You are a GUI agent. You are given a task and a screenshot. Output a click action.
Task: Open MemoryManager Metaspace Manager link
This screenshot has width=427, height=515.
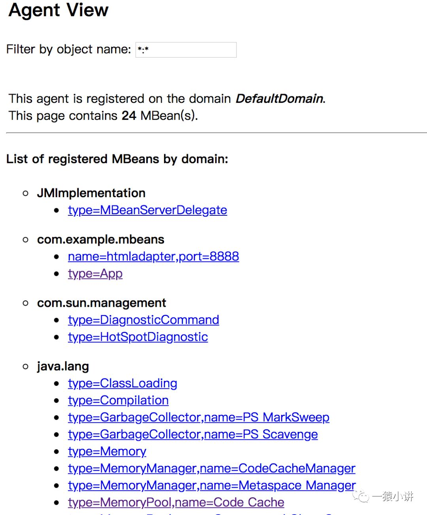pyautogui.click(x=212, y=485)
